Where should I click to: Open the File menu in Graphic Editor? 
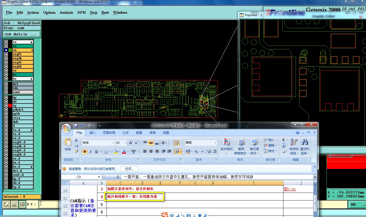pyautogui.click(x=9, y=12)
